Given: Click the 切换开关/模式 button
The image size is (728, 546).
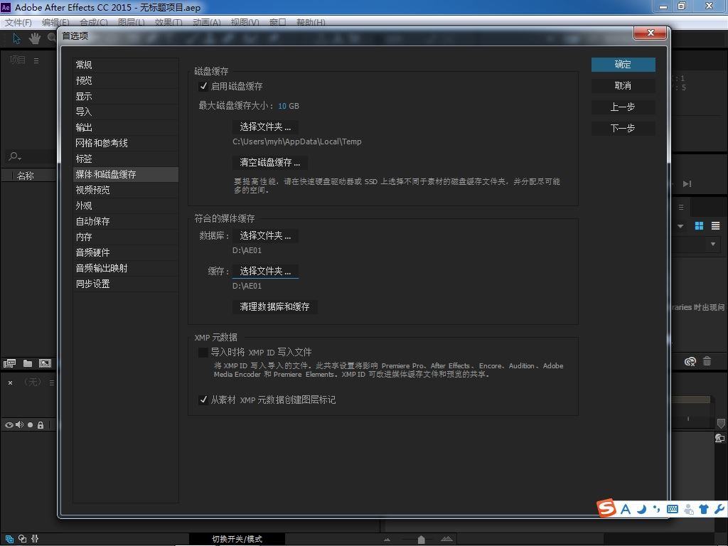Looking at the screenshot, I should (x=237, y=539).
